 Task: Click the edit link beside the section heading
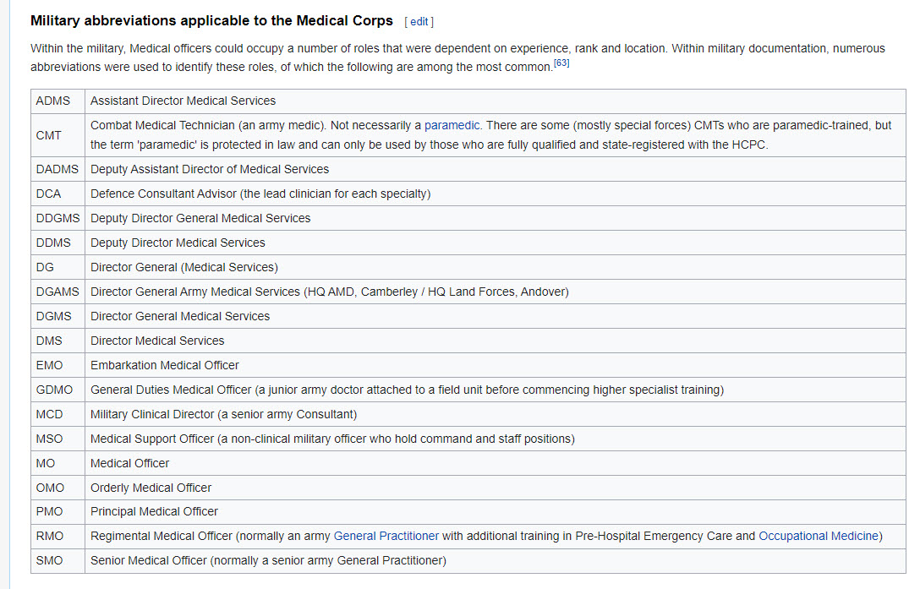coord(419,21)
